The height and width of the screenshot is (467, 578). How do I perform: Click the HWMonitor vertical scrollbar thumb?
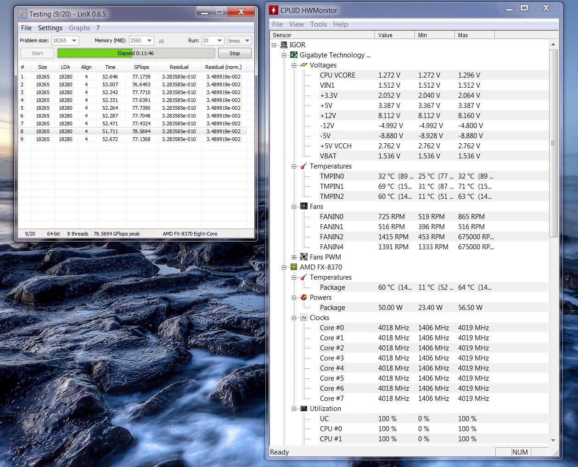pos(553,143)
